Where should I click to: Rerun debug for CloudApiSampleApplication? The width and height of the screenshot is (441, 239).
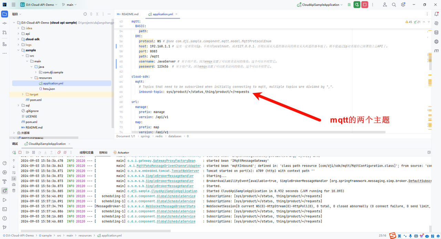pos(357,4)
